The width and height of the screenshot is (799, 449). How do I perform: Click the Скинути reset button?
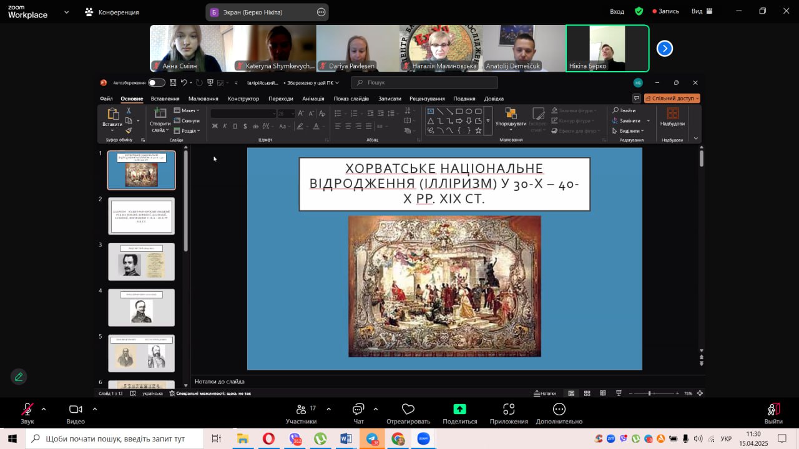click(x=187, y=120)
